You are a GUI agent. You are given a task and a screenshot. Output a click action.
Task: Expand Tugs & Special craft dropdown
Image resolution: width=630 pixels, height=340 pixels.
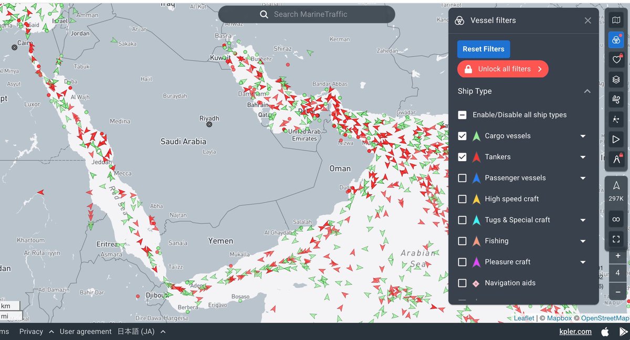tap(583, 220)
